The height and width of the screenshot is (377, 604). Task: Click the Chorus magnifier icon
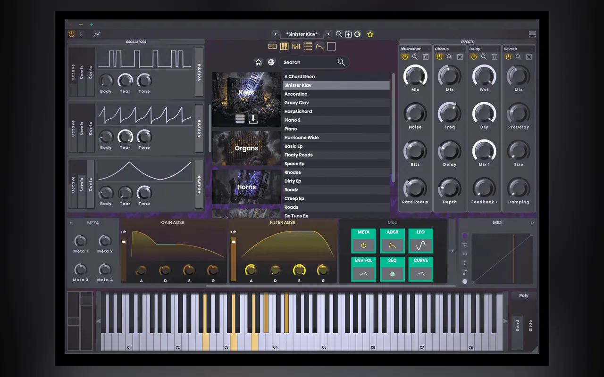(450, 57)
